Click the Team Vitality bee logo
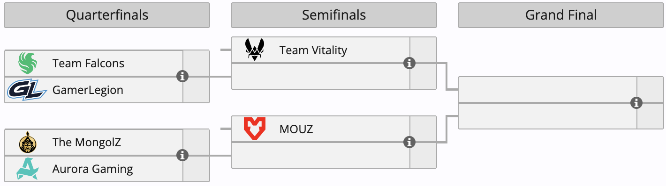The image size is (666, 186). pyautogui.click(x=255, y=50)
